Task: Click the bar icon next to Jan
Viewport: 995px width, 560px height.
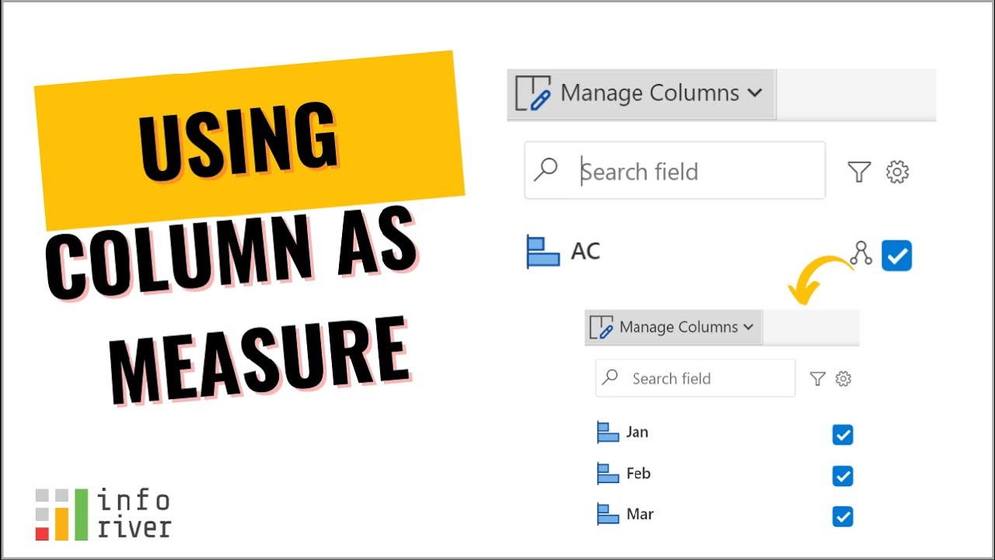Action: (x=608, y=432)
